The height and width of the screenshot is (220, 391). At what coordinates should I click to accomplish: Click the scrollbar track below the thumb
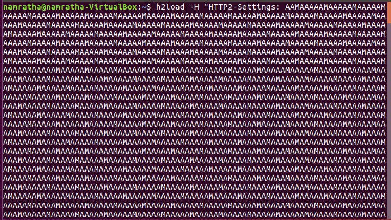[x=389, y=122]
